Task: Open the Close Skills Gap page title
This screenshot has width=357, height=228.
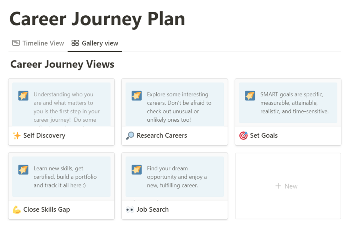Action: point(47,210)
